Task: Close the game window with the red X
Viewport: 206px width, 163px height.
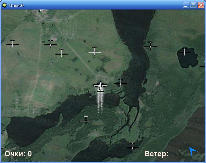Action: click(201, 5)
